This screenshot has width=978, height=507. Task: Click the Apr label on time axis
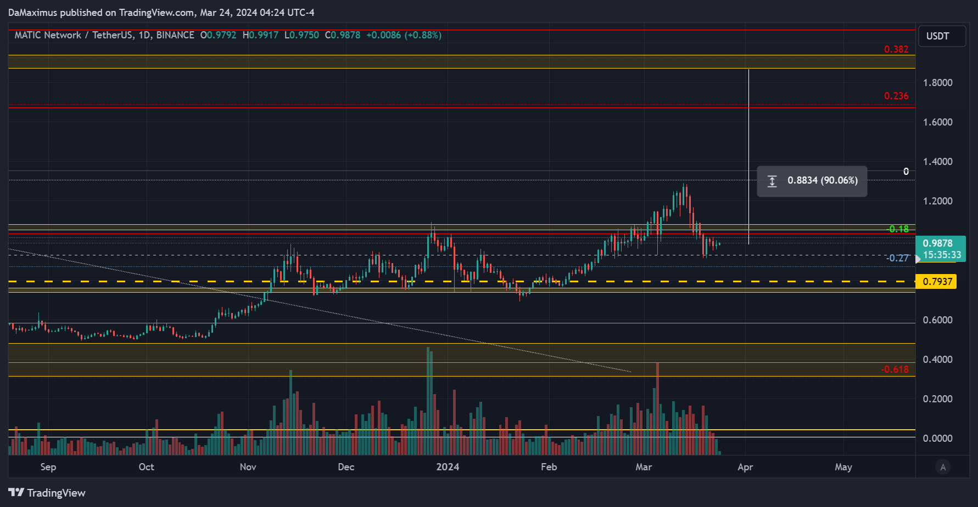coord(745,467)
